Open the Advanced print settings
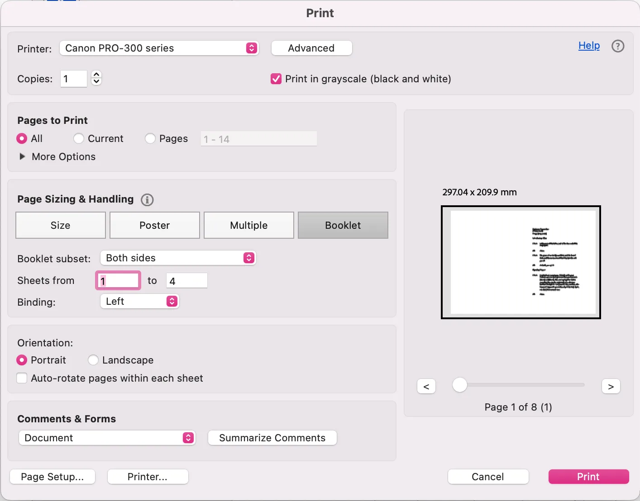 click(311, 48)
